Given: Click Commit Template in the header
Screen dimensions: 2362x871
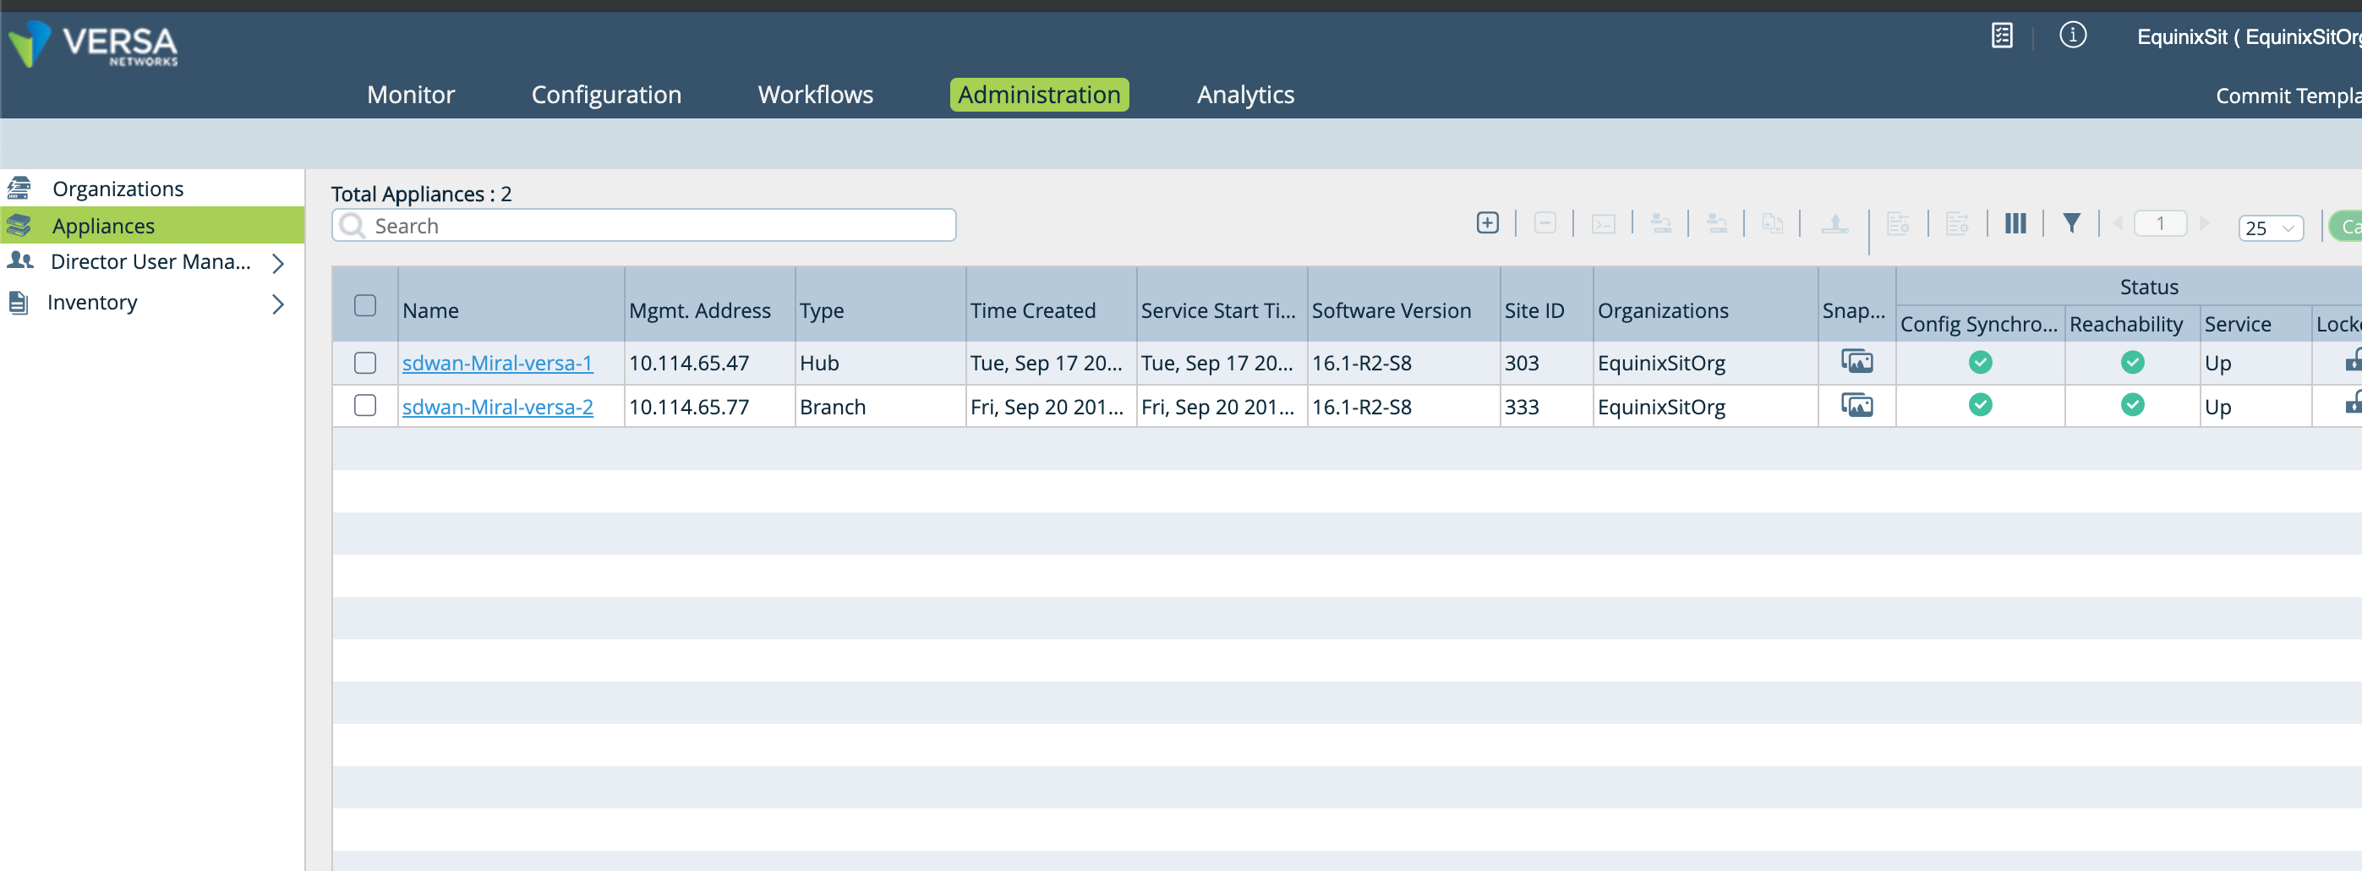Looking at the screenshot, I should 2288,96.
